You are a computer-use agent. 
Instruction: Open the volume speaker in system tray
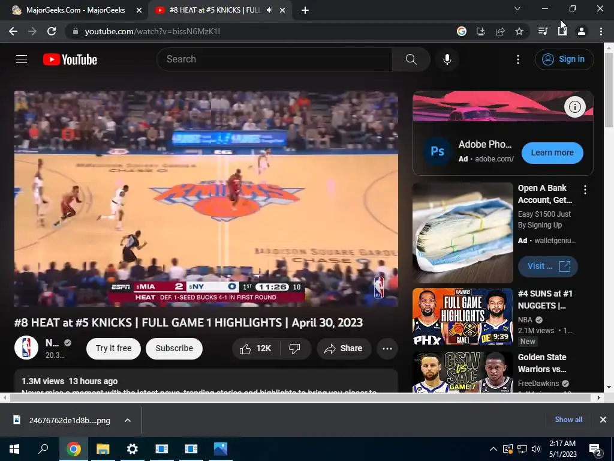pos(536,449)
